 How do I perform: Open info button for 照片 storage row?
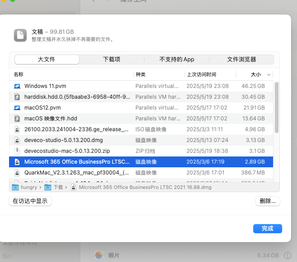pos(288,256)
